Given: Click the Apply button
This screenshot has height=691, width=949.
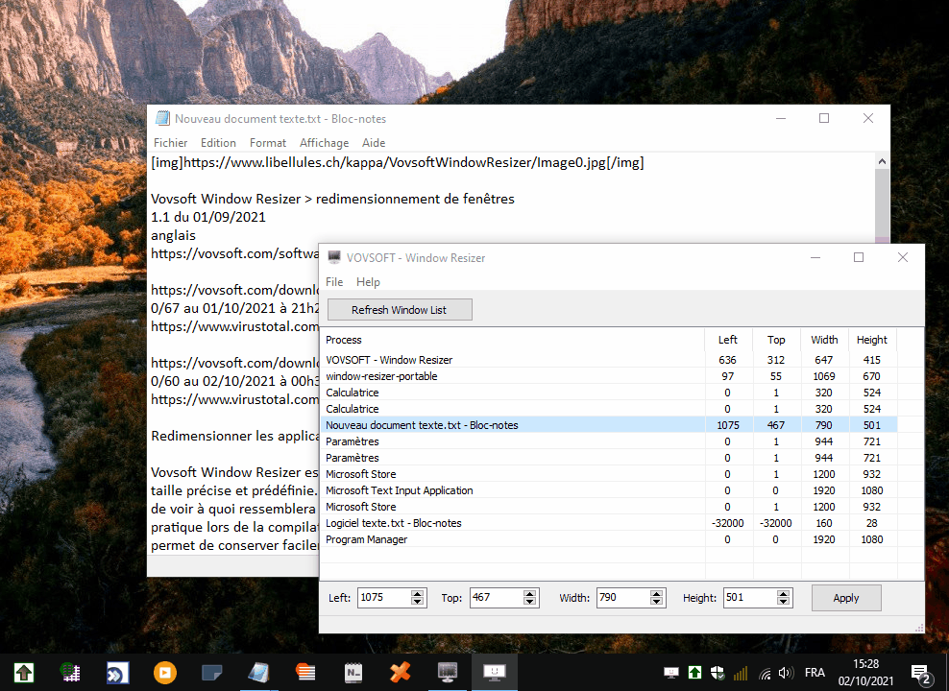Looking at the screenshot, I should point(846,598).
